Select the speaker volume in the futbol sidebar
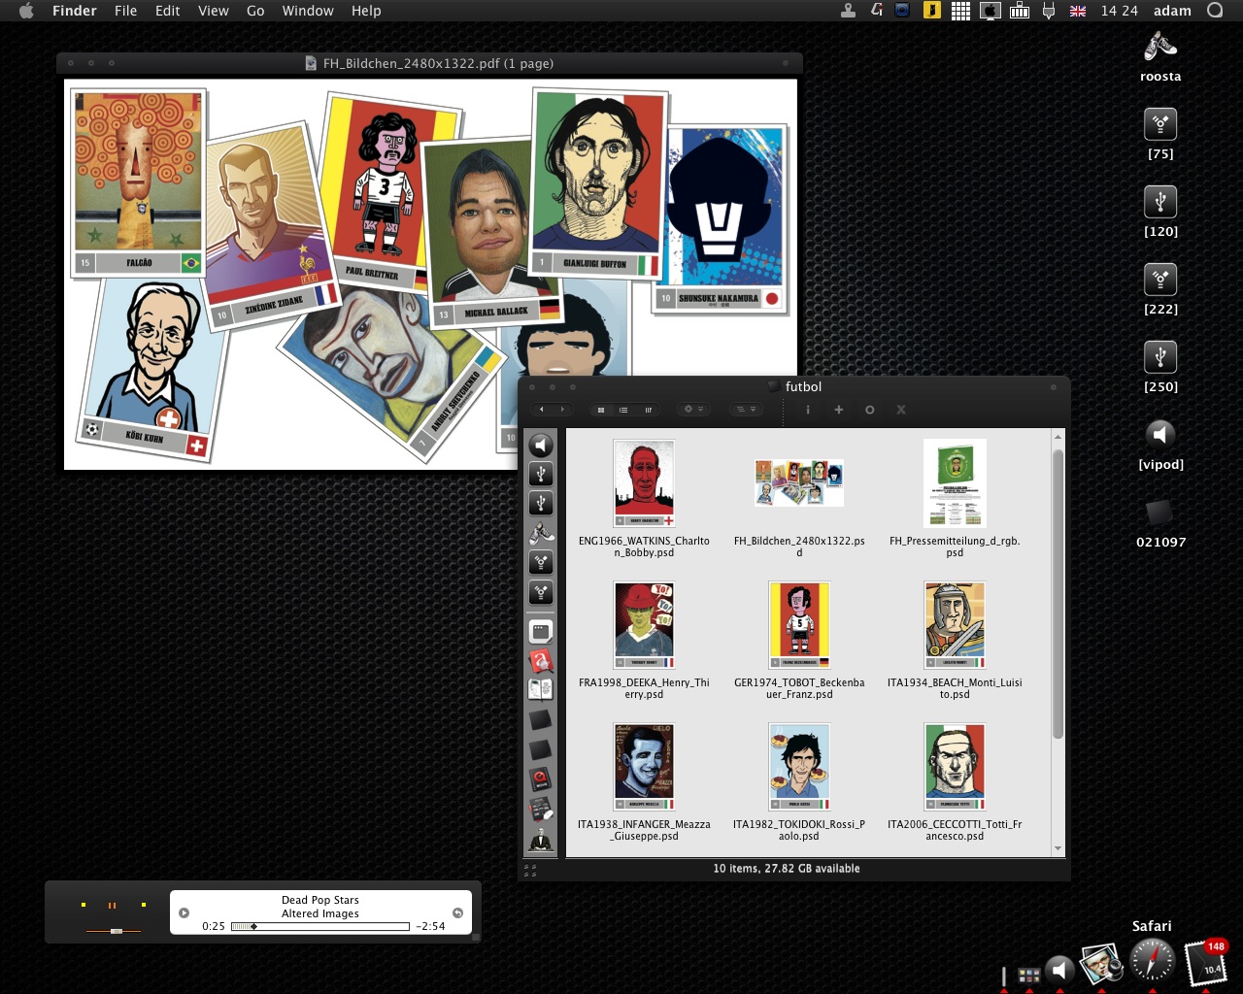Image resolution: width=1243 pixels, height=994 pixels. point(541,445)
